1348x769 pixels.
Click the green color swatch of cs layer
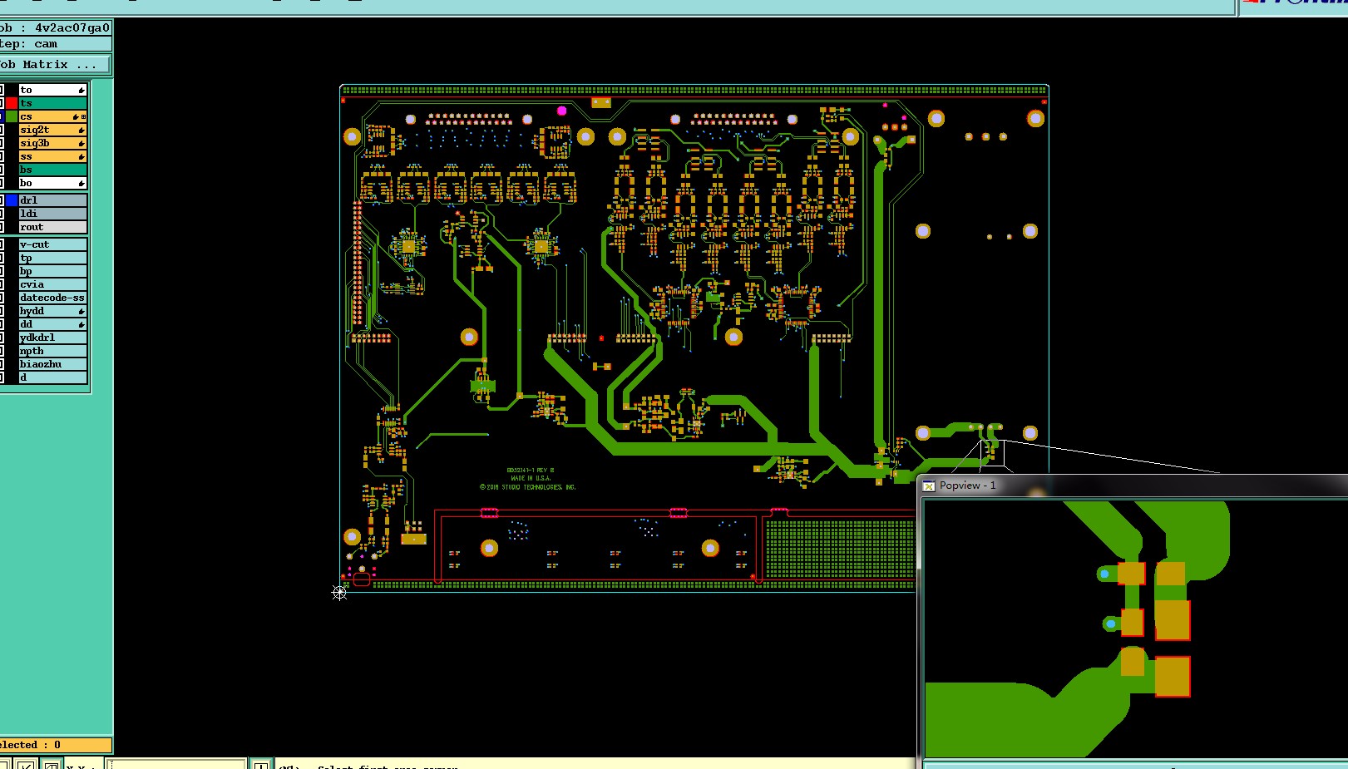click(12, 116)
